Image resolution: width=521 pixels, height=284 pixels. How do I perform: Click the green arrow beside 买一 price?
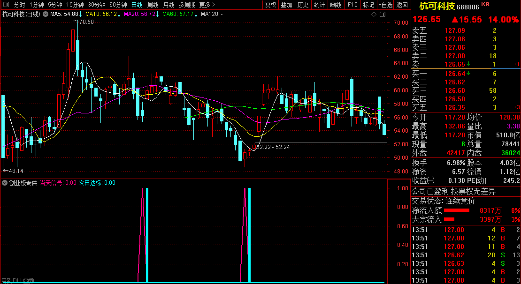point(468,73)
